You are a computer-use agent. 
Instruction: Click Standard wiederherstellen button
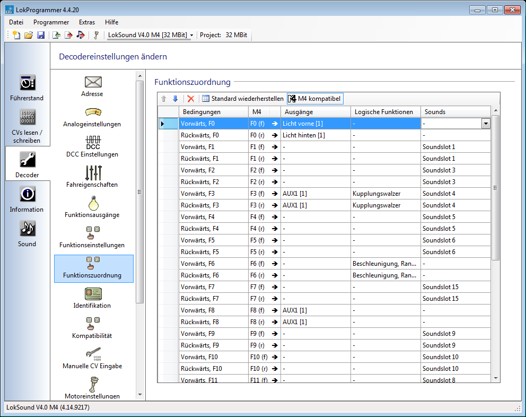[243, 99]
